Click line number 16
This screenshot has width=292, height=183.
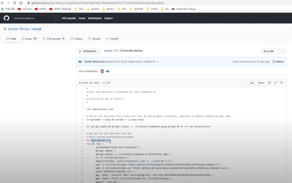pyautogui.click(x=82, y=140)
